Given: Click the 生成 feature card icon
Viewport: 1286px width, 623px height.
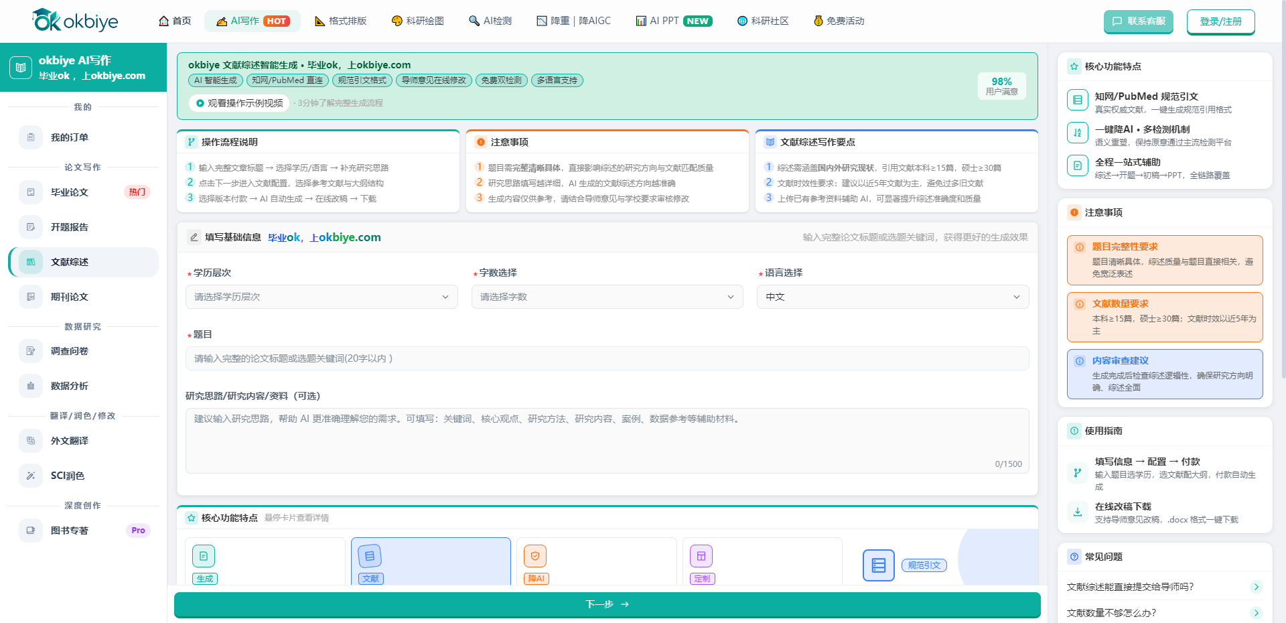Looking at the screenshot, I should tap(204, 556).
